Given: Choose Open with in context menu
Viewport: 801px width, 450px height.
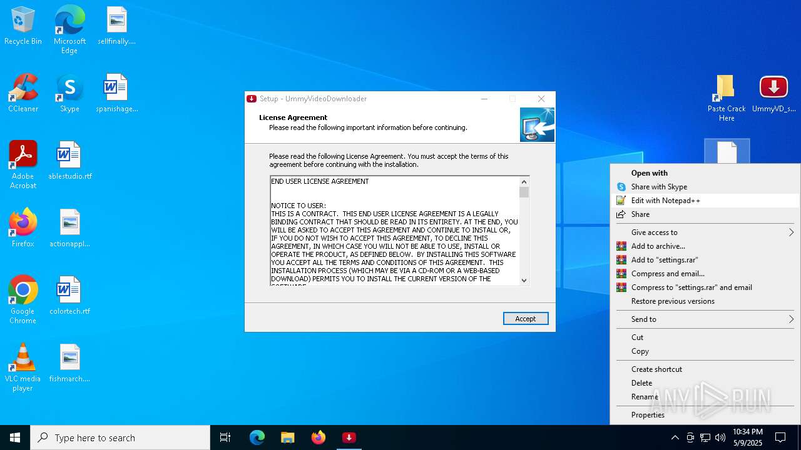Looking at the screenshot, I should point(705,173).
